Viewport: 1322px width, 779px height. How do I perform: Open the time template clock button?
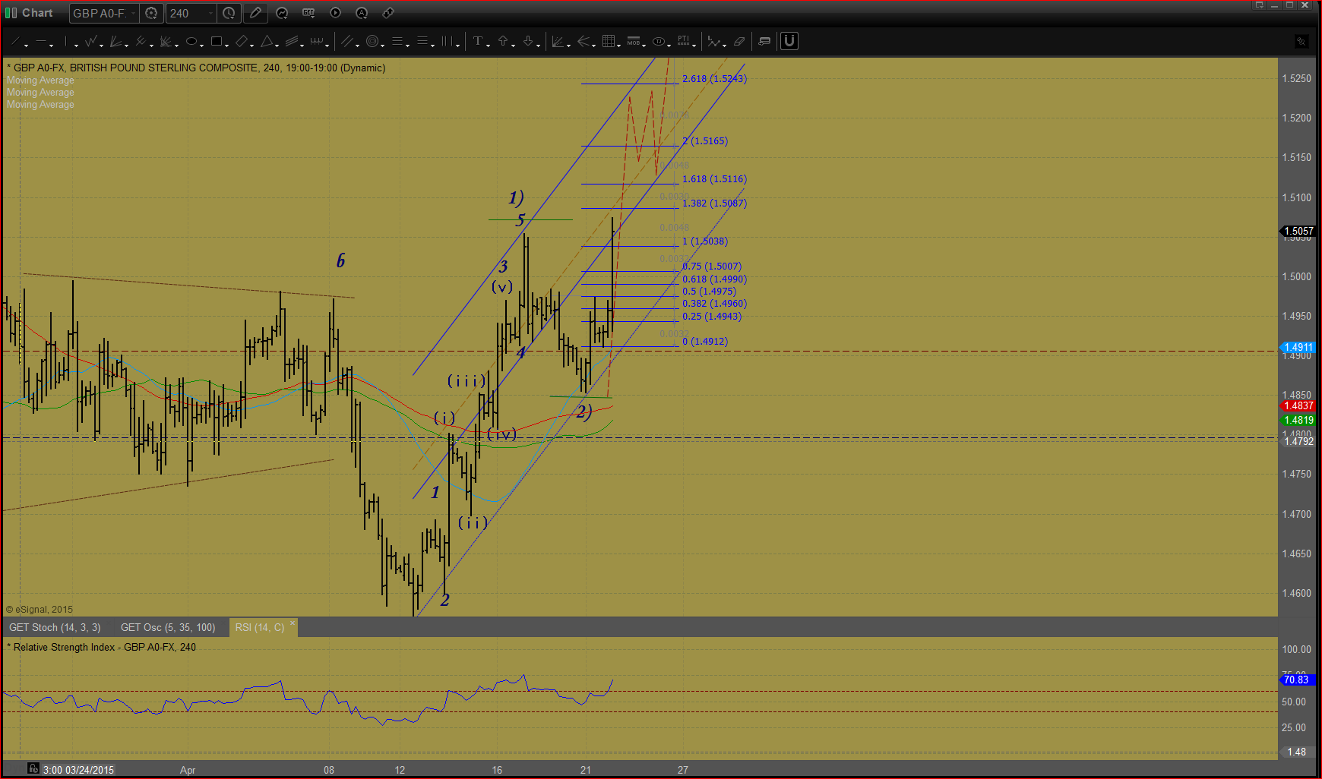229,13
